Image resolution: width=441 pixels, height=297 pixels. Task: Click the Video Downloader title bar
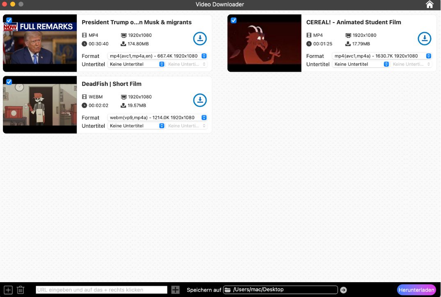coord(220,5)
